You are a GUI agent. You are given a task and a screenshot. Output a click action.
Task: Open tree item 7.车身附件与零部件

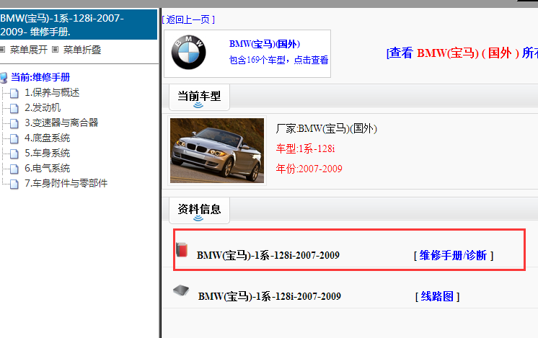click(x=66, y=183)
